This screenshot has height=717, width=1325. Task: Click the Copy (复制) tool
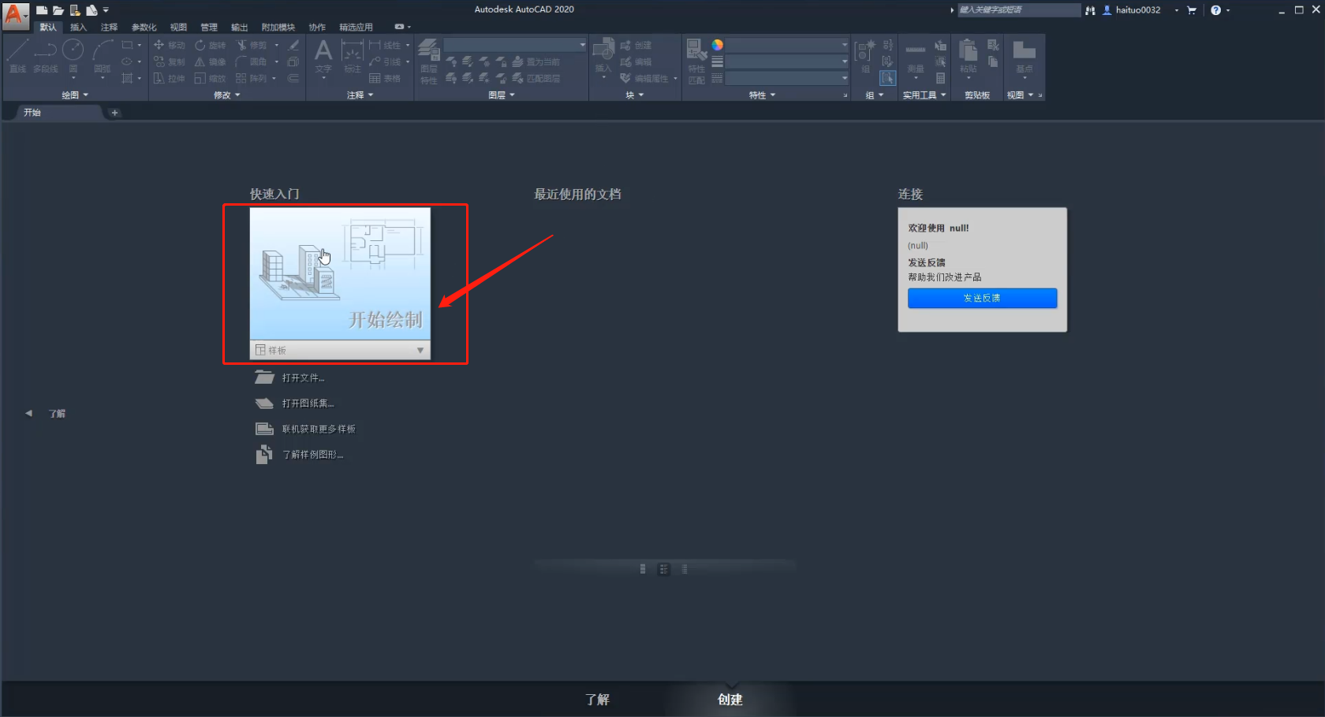(x=169, y=61)
